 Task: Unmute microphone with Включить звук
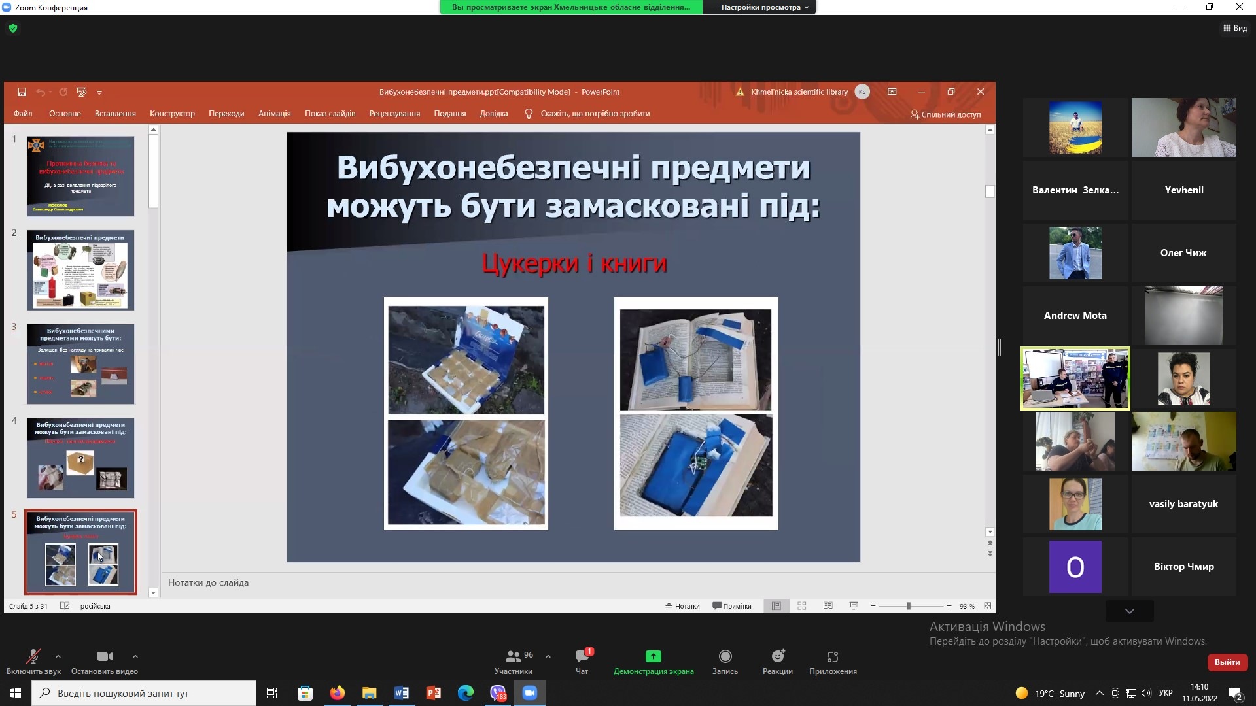(33, 656)
